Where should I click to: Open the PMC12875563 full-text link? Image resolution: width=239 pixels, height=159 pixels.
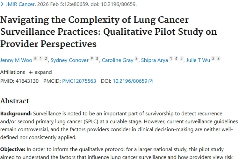79,81
